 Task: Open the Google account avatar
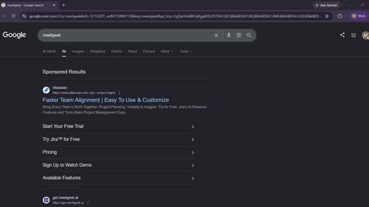[365, 35]
